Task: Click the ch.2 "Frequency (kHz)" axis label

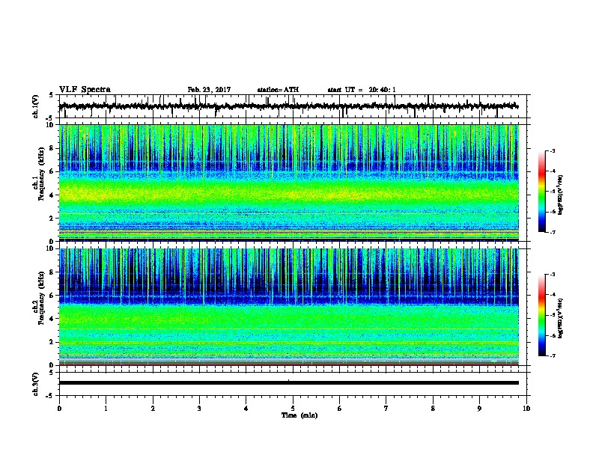Action: click(x=41, y=298)
